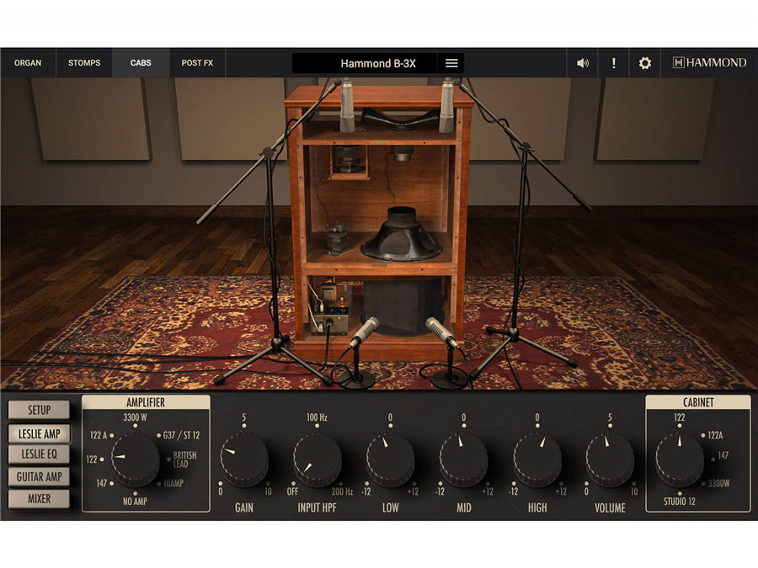Select the STUDIO 12 cabinet option
The height and width of the screenshot is (568, 758).
[x=679, y=502]
